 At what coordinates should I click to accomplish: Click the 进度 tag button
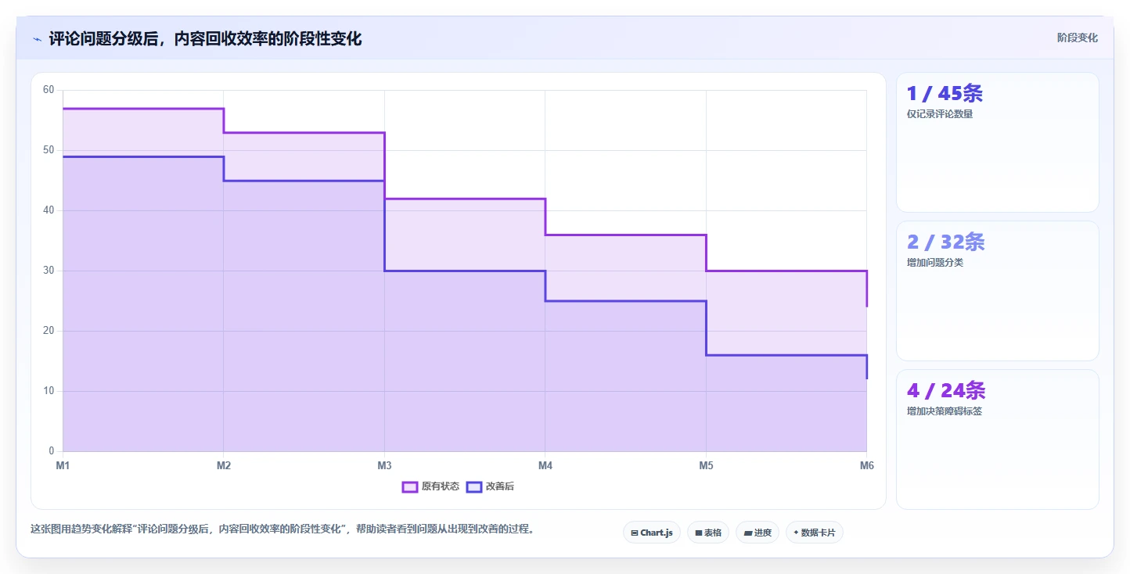coord(758,533)
